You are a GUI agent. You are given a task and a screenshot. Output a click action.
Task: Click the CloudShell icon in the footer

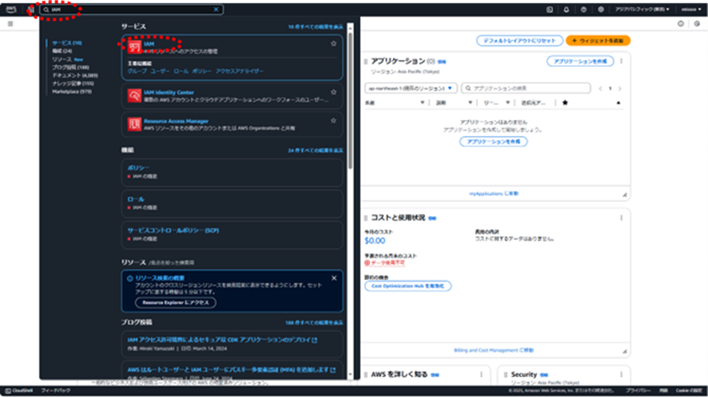click(x=8, y=391)
